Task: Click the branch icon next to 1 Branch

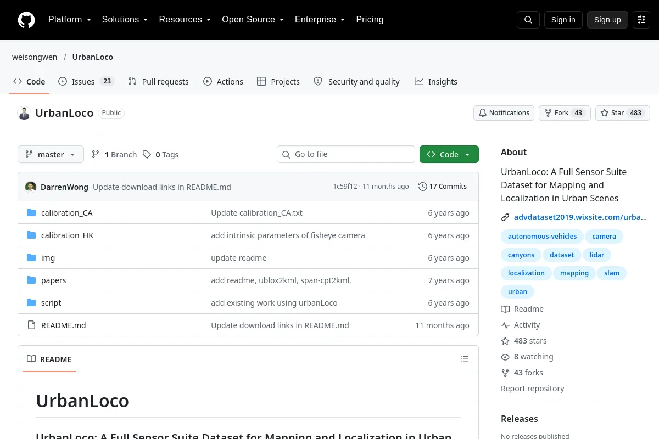Action: (96, 155)
